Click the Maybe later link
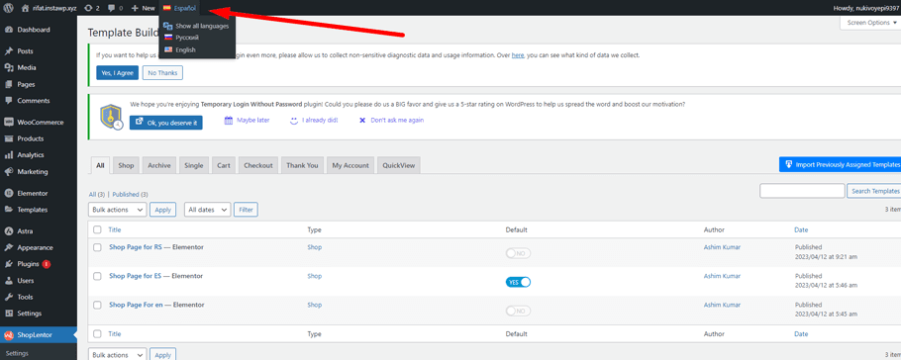This screenshot has height=360, width=901. point(252,120)
